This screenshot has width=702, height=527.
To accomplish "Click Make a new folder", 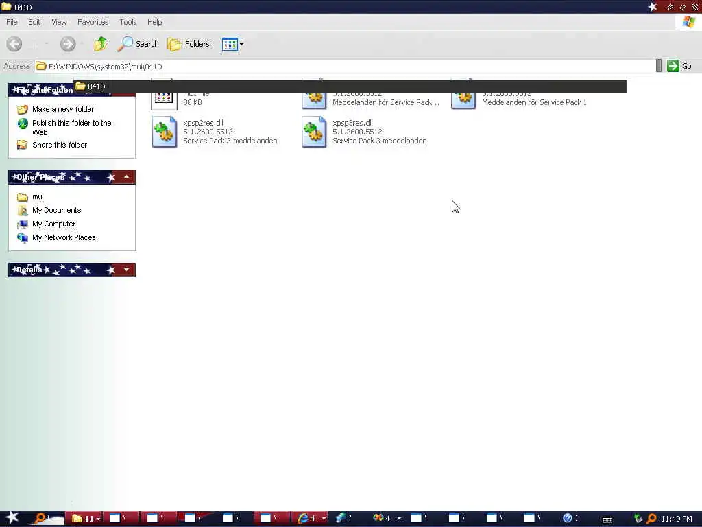I will click(x=62, y=109).
